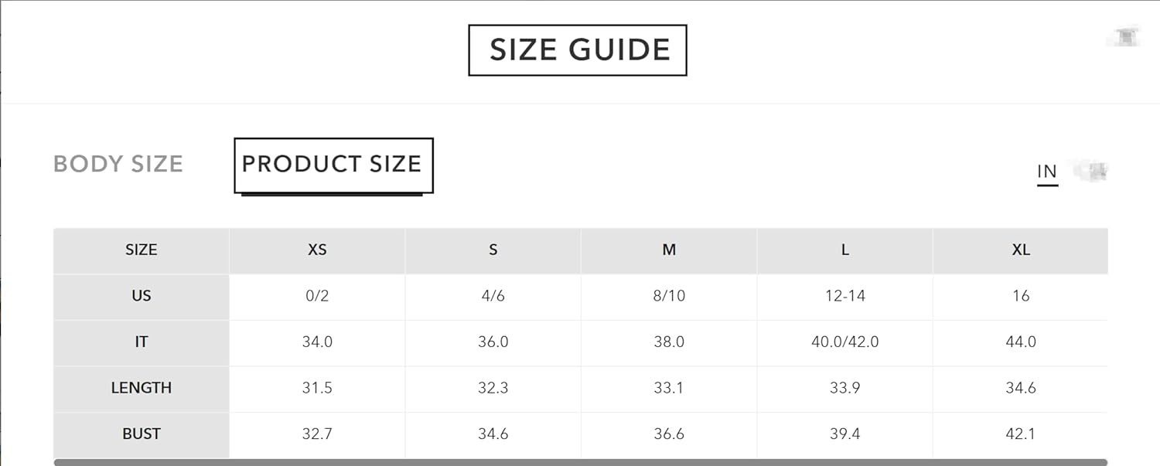
Task: Click the 12-14 US size cell
Action: 845,297
